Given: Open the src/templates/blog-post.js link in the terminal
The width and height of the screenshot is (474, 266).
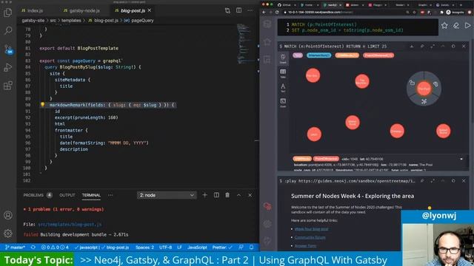Looking at the screenshot, I should pyautogui.click(x=70, y=225).
